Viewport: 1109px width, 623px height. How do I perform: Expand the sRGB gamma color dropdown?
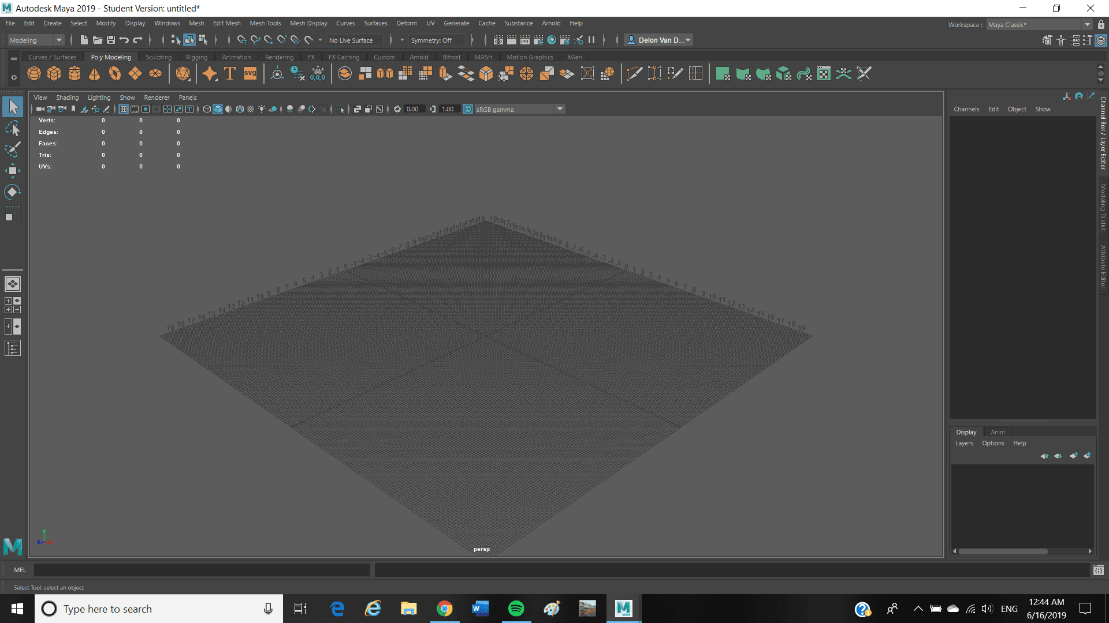(560, 109)
